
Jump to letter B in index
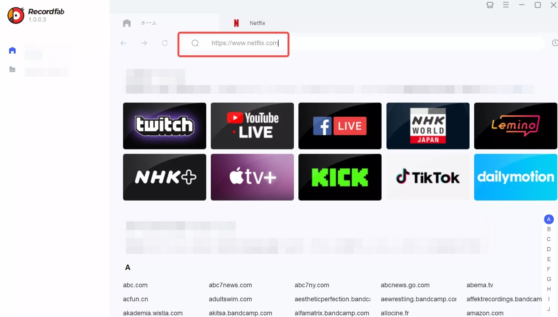tap(549, 229)
